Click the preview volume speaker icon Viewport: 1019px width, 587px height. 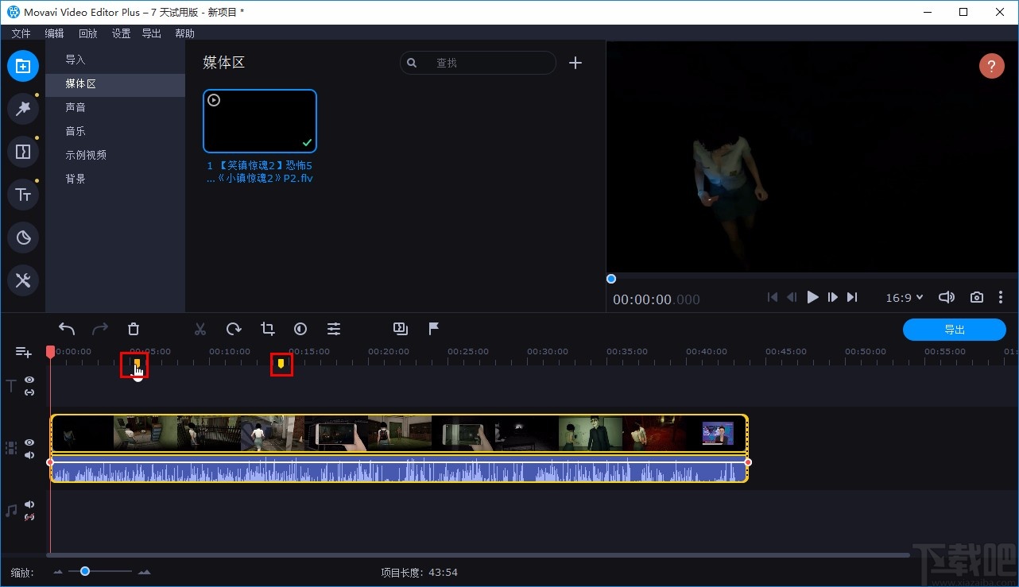pyautogui.click(x=946, y=297)
